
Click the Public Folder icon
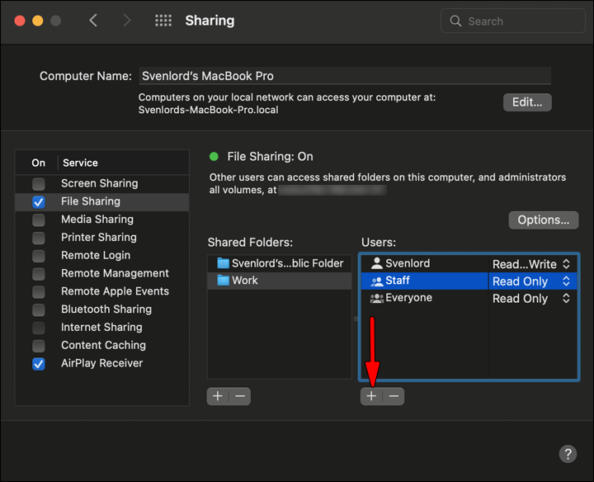click(x=223, y=263)
